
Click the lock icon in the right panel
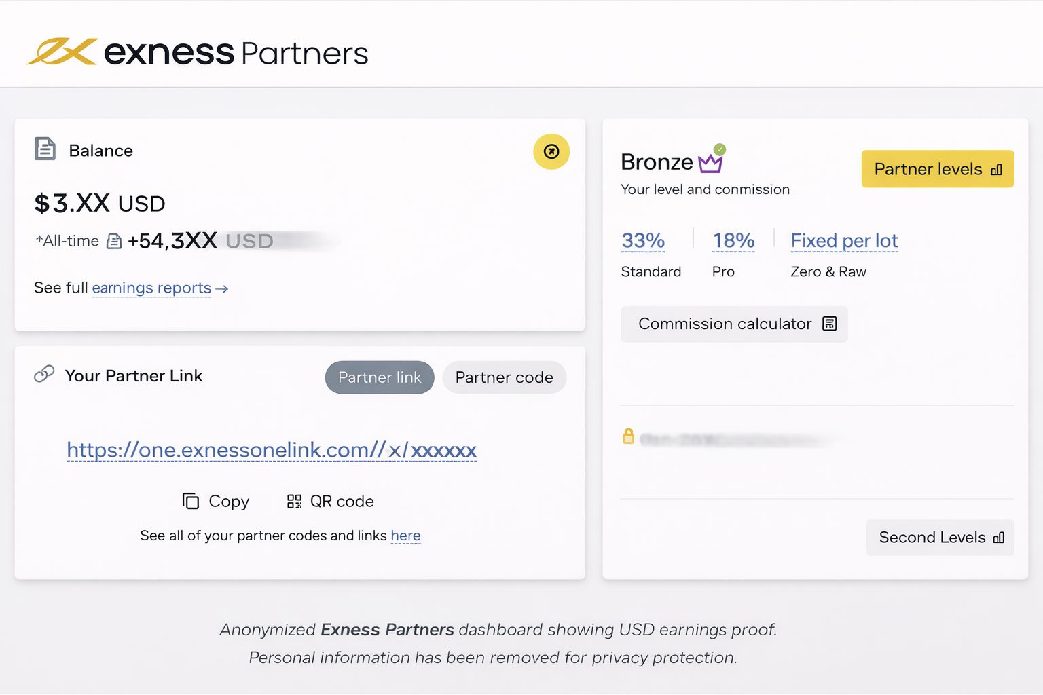[x=628, y=436]
